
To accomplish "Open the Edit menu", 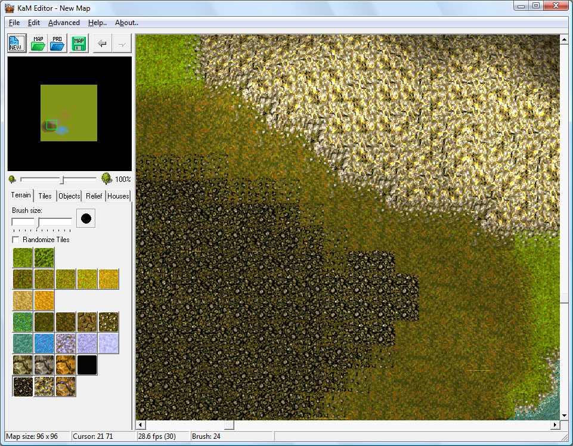I will pos(33,23).
